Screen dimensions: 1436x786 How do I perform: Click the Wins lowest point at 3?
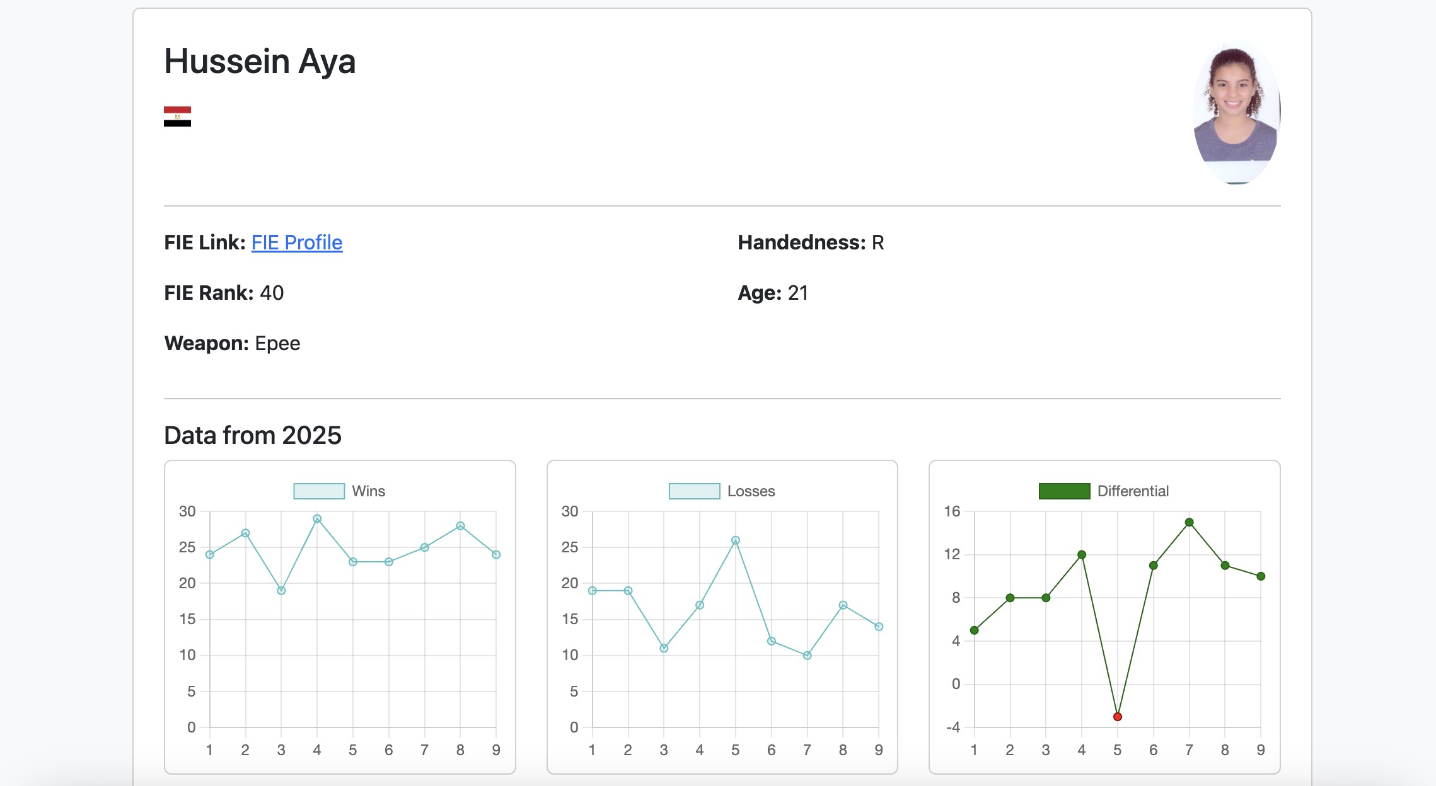click(x=281, y=591)
